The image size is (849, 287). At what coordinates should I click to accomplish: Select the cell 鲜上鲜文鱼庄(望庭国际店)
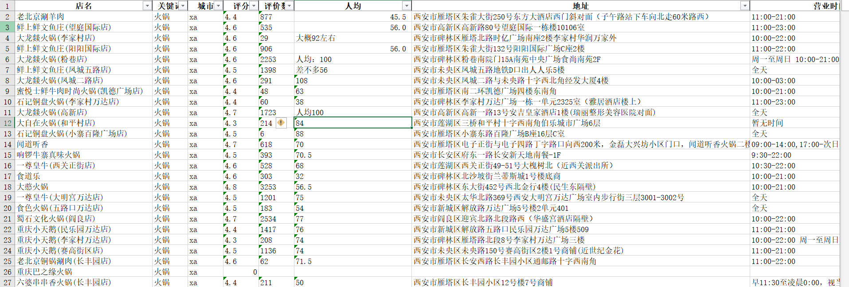pyautogui.click(x=84, y=27)
